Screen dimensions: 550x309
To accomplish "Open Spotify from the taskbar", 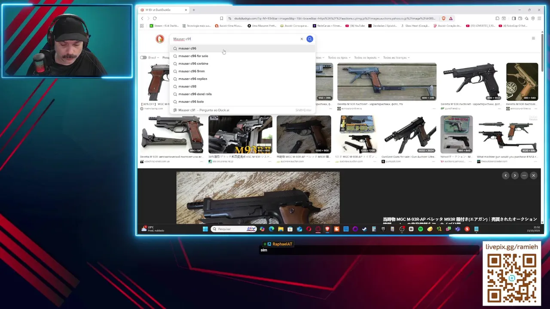I will tap(421, 229).
